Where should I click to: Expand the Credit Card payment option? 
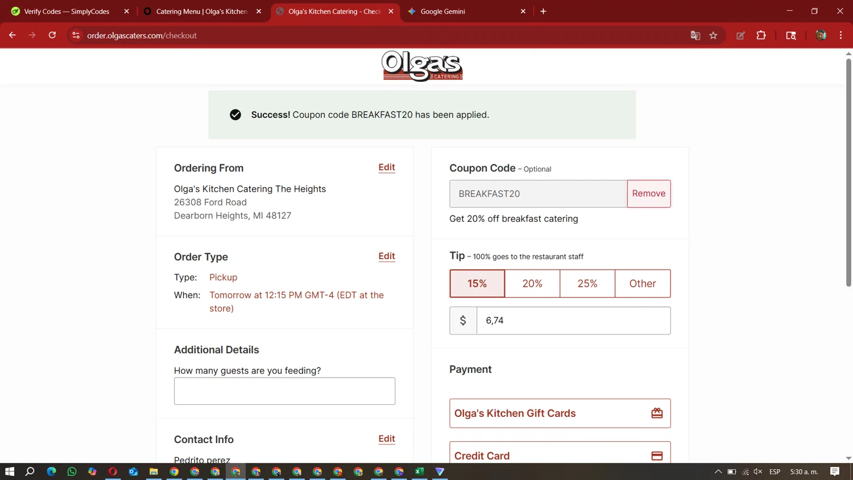pyautogui.click(x=560, y=453)
